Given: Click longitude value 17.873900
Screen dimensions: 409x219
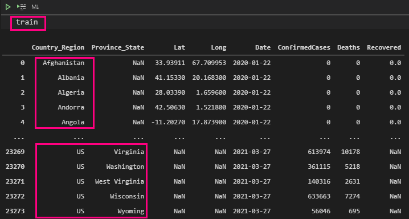Looking at the screenshot, I should coord(209,122).
